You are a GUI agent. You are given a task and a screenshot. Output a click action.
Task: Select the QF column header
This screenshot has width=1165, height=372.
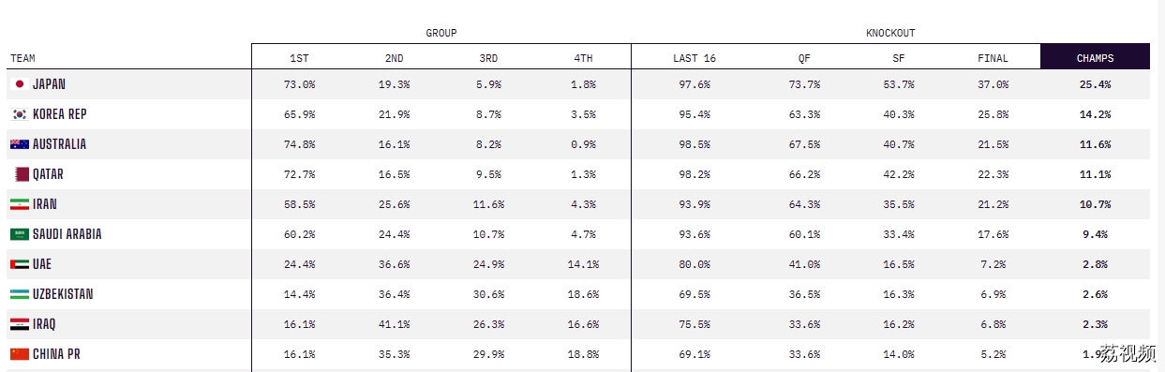[x=804, y=58]
